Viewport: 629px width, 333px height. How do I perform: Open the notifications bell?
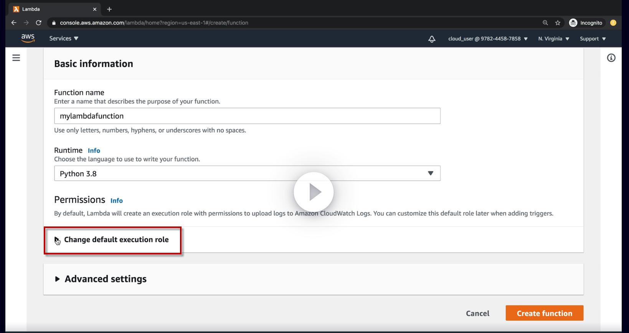(432, 39)
